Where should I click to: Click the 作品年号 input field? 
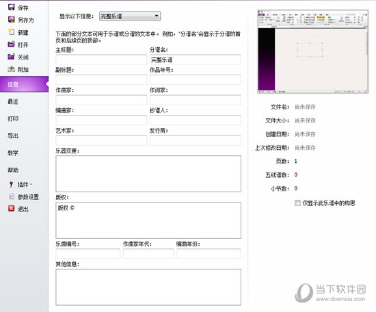coord(196,79)
